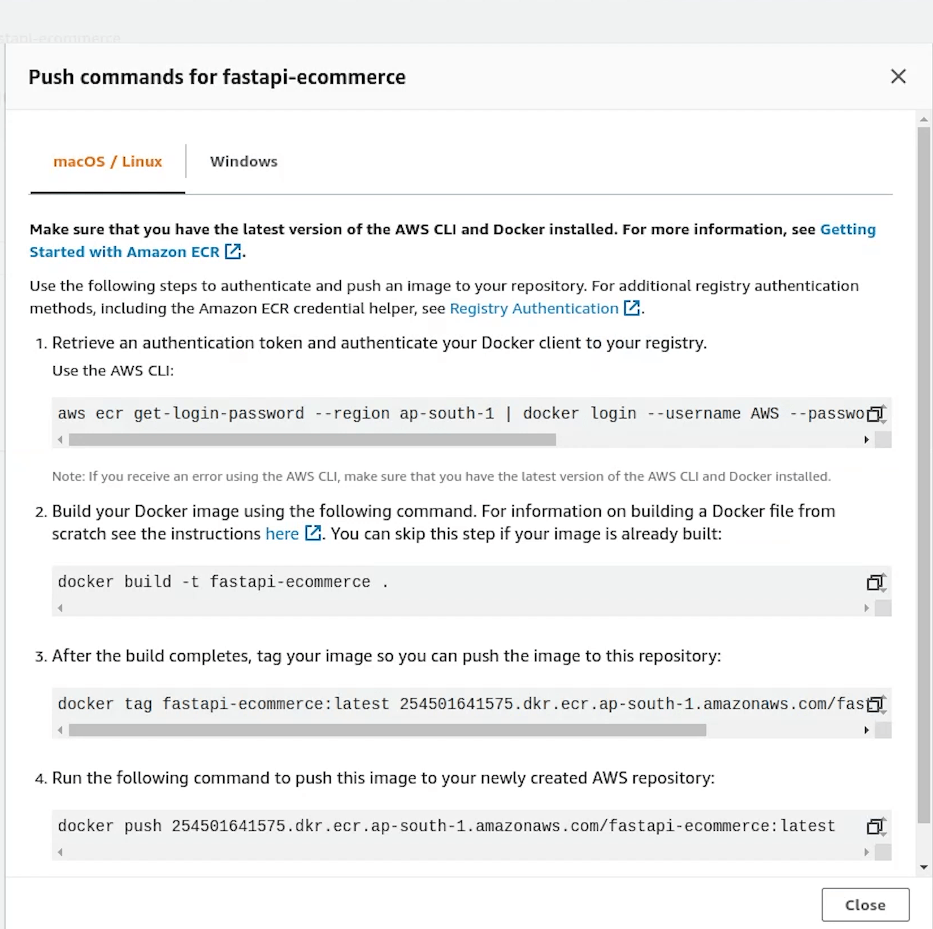Open the Registry Authentication link
The image size is (933, 929).
pos(533,309)
